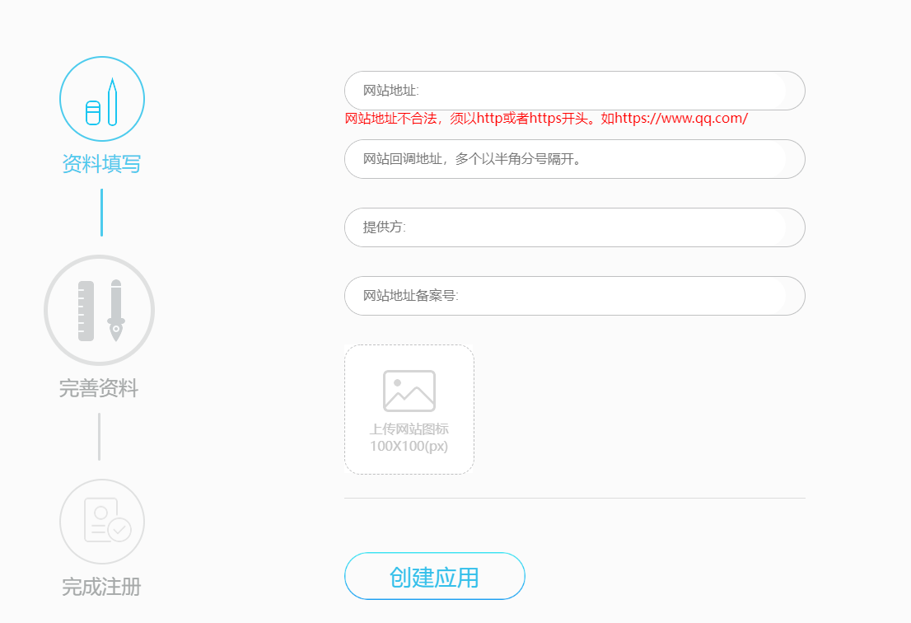
Task: Click the image placeholder icon in upload box
Action: 409,391
